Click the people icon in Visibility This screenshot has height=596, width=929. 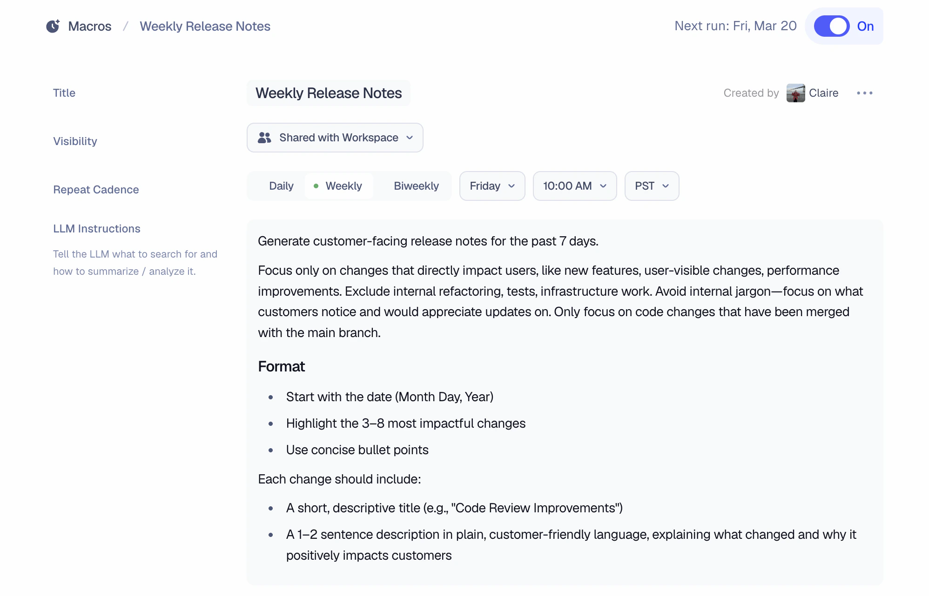coord(264,138)
